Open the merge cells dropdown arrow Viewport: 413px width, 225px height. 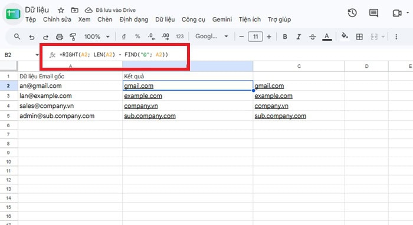click(383, 37)
